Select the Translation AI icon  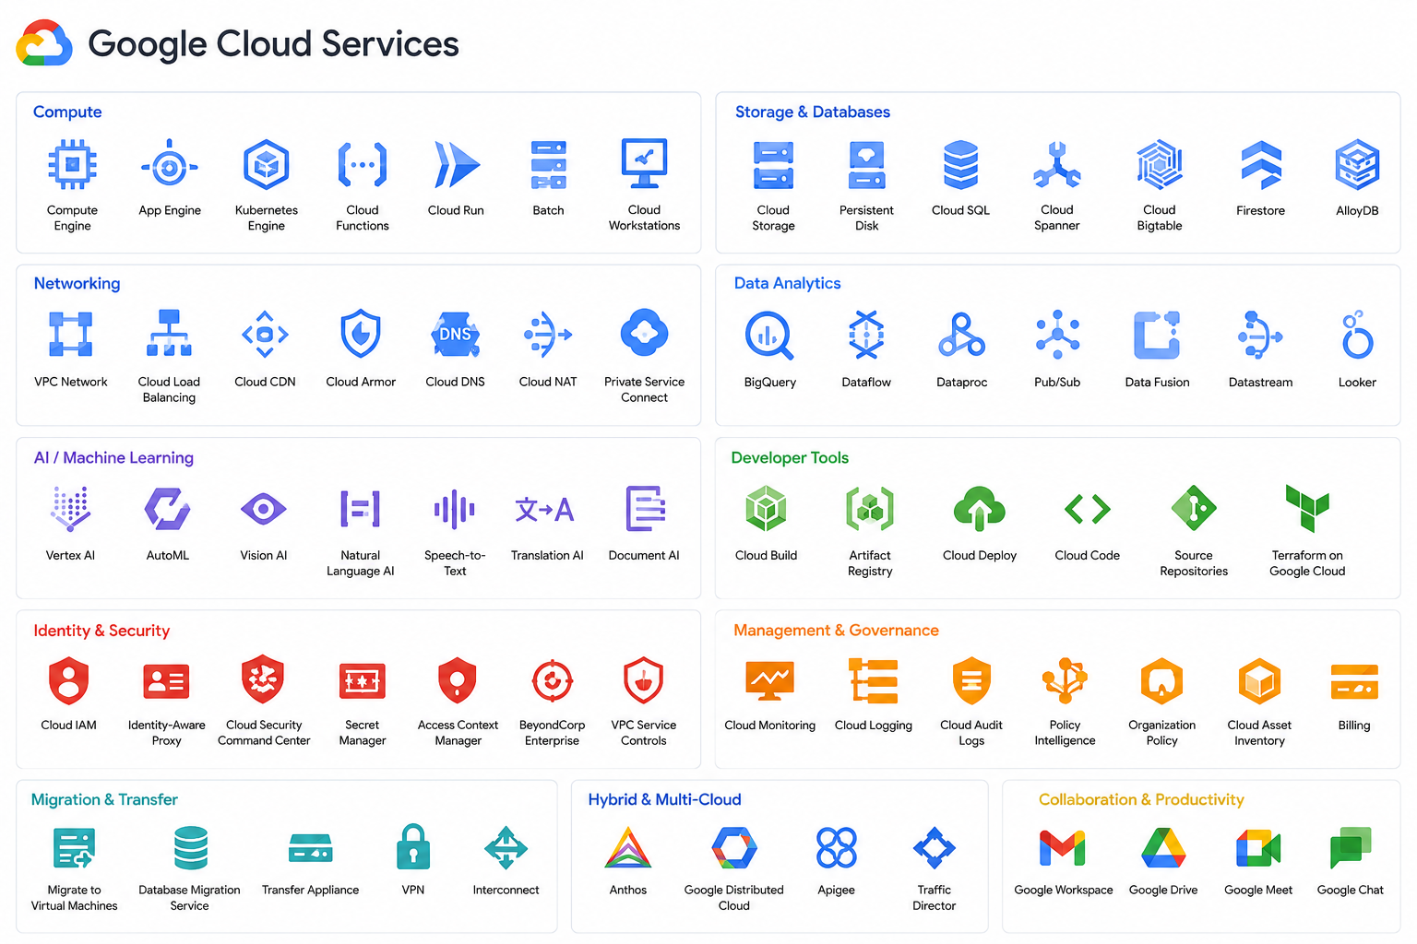point(545,509)
